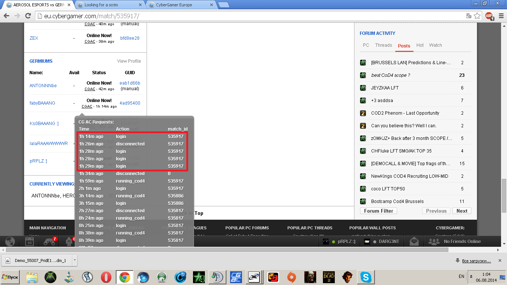This screenshot has height=285, width=507.
Task: Open the JEYZKAA LFT post
Action: coord(385,88)
